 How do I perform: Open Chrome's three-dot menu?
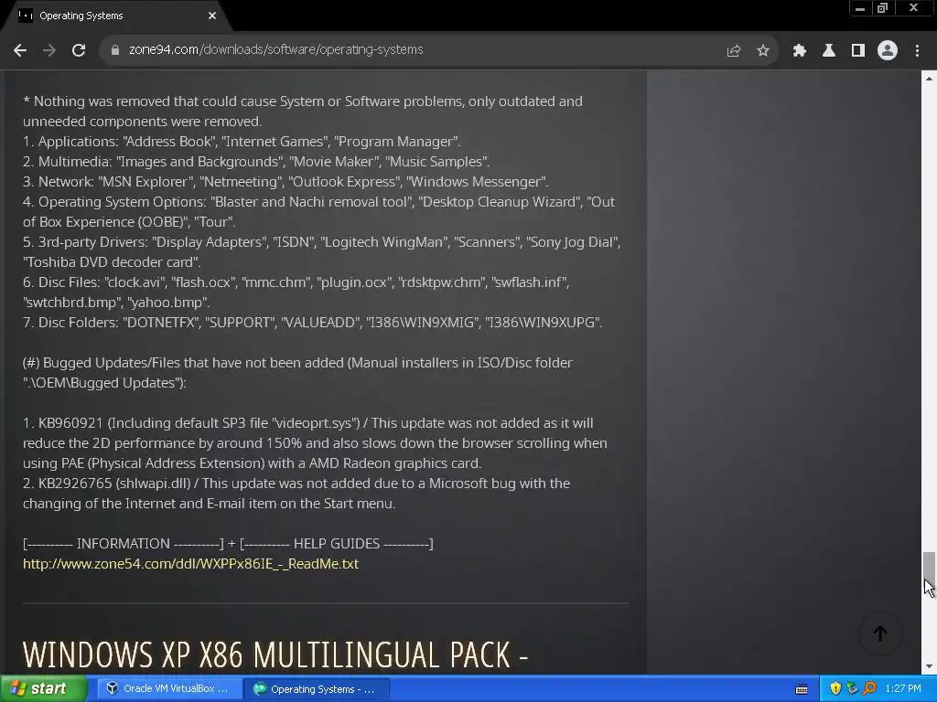coord(917,51)
